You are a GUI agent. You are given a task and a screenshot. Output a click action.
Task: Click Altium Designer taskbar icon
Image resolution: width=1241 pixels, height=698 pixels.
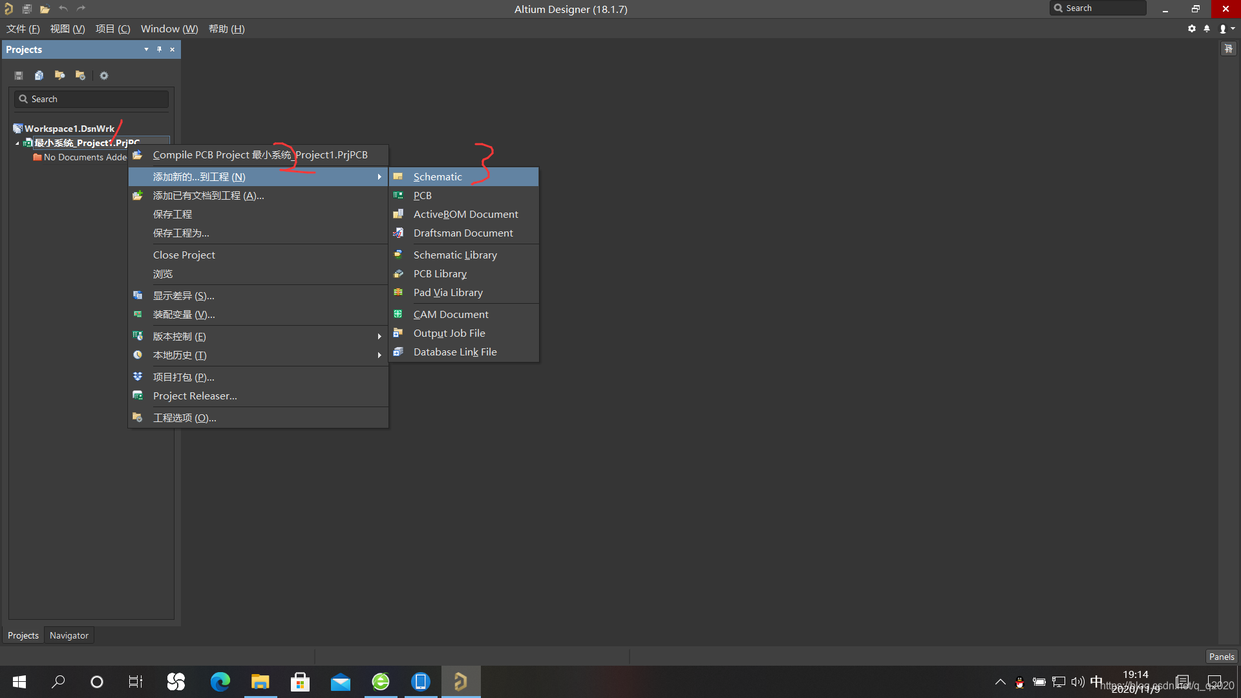pos(461,682)
